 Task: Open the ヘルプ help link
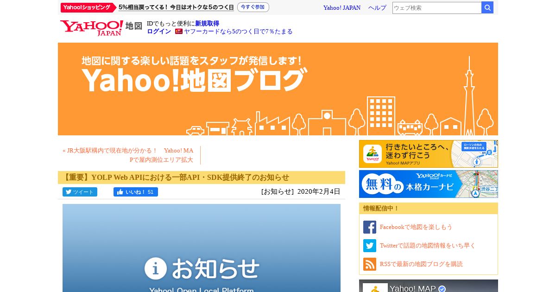pos(377,8)
